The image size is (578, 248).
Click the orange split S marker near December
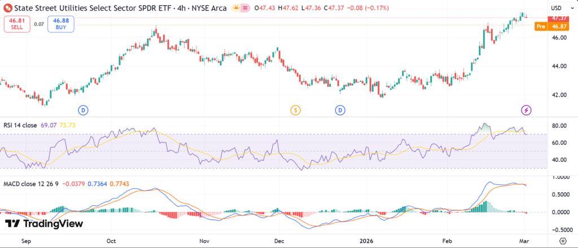pyautogui.click(x=295, y=110)
